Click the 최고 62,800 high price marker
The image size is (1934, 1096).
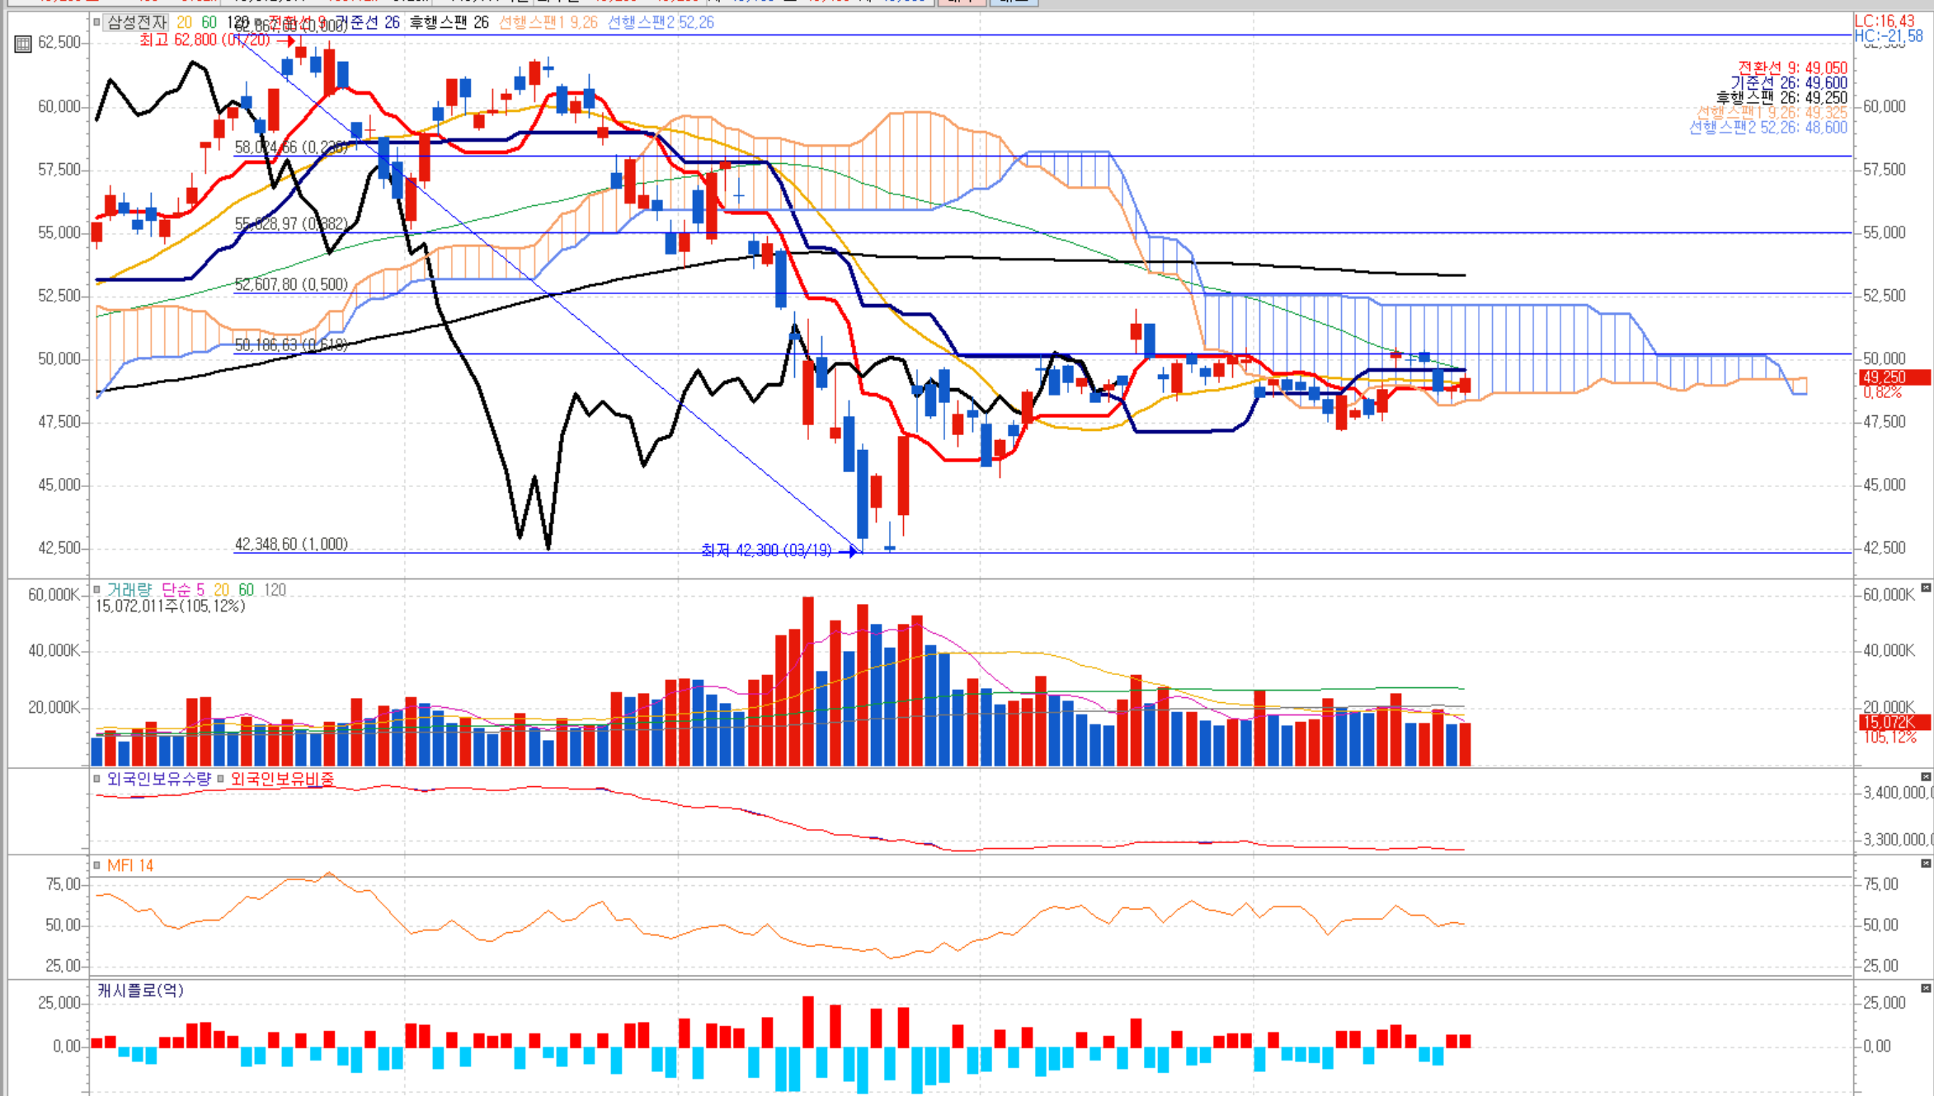click(x=205, y=40)
